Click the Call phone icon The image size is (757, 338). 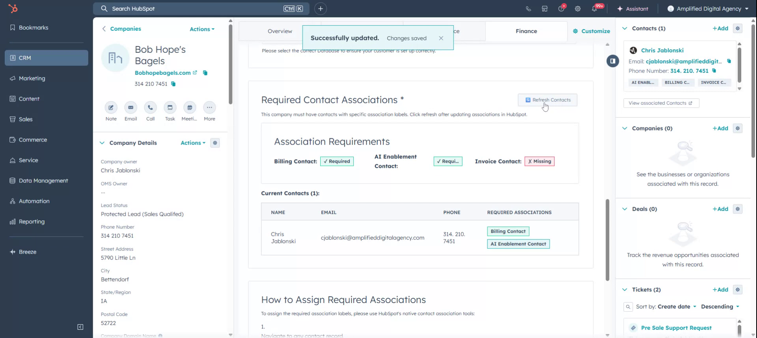[150, 108]
